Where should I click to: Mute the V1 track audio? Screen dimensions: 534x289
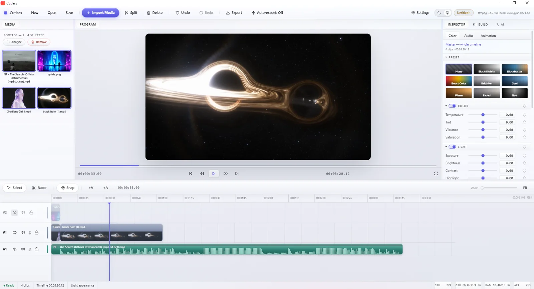(x=23, y=233)
